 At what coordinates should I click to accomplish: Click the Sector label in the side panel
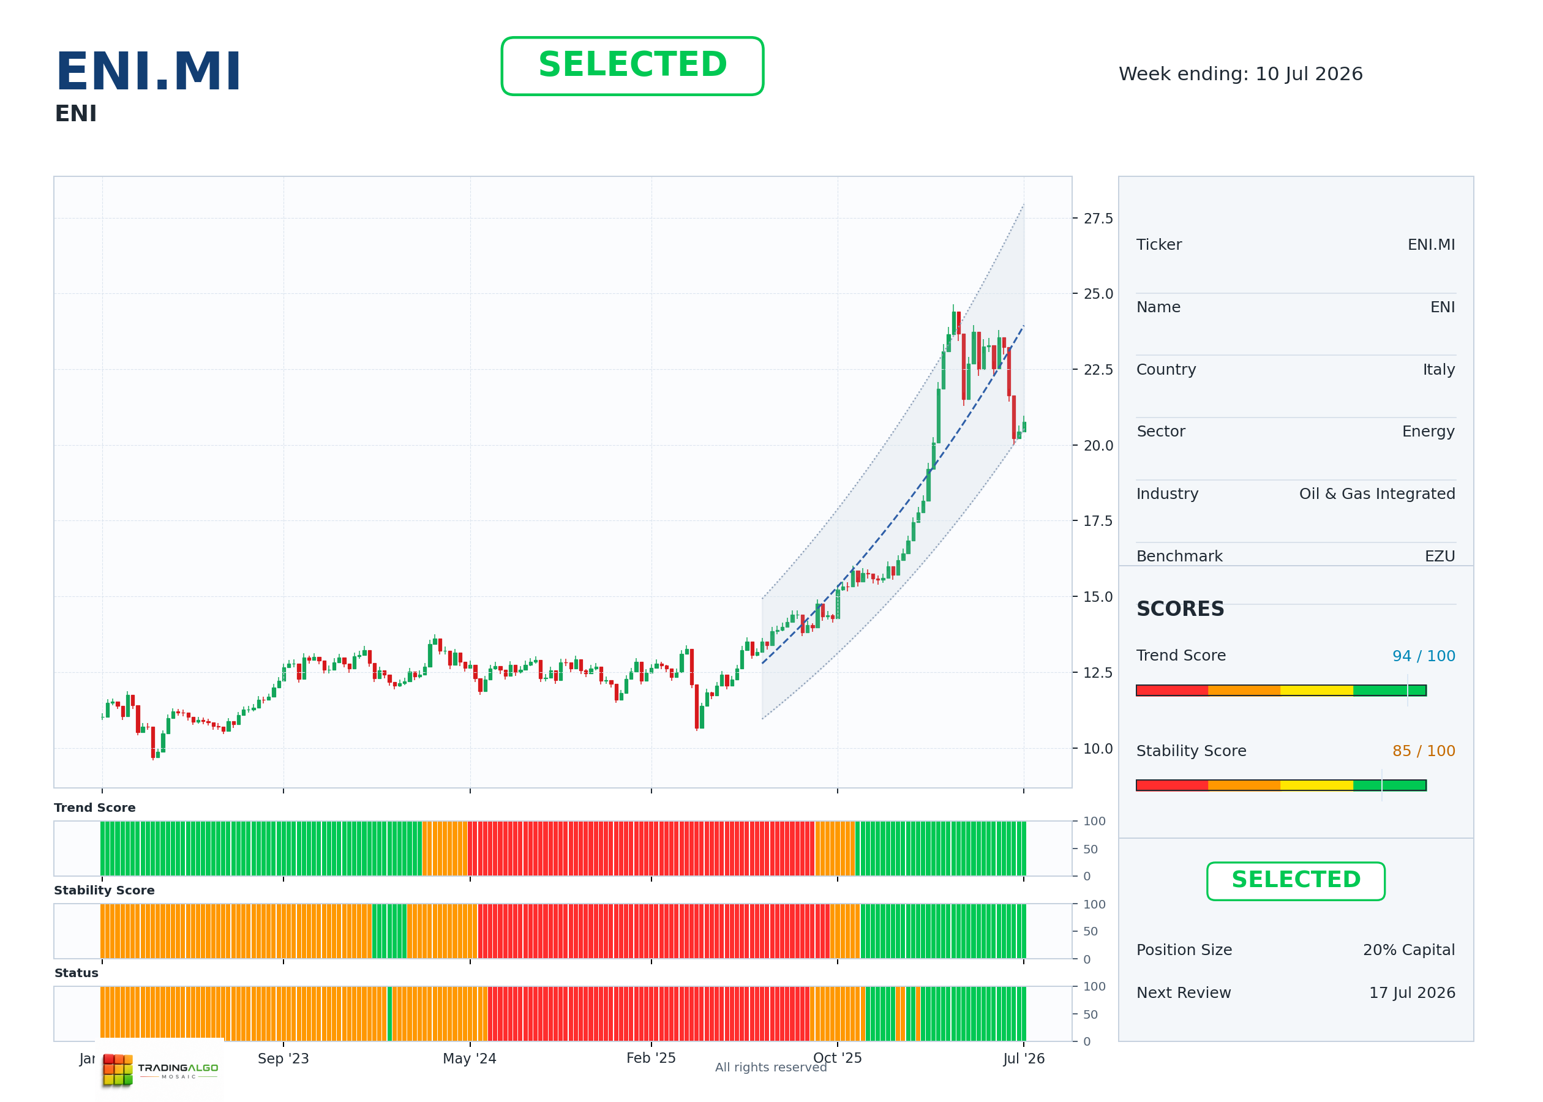point(1160,432)
